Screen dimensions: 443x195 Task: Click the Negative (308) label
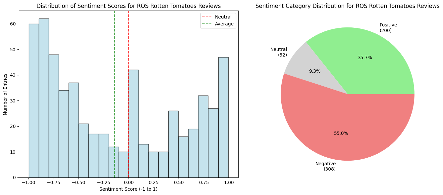pos(325,166)
